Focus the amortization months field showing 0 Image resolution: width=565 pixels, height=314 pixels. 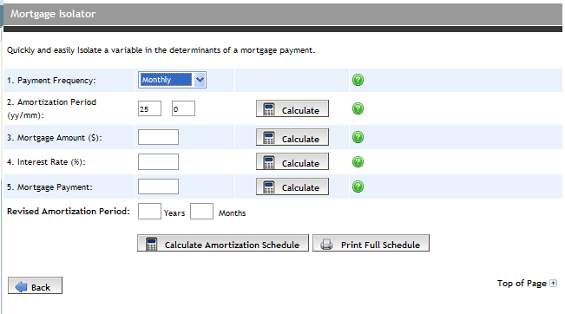tap(183, 108)
